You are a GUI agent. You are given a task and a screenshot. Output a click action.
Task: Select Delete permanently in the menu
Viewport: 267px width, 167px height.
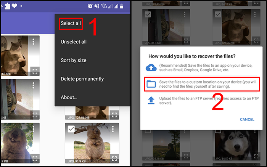(x=82, y=79)
